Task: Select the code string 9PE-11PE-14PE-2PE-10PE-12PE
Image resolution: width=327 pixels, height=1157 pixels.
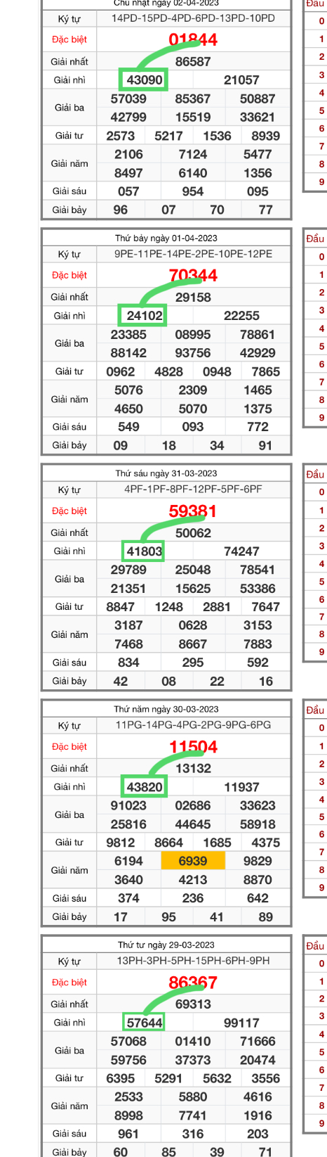Action: point(193,254)
